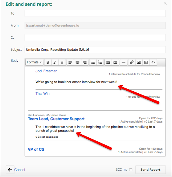Align body text left

[70, 62]
